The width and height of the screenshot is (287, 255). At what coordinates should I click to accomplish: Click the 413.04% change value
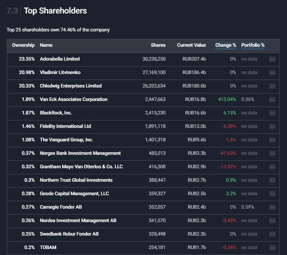pyautogui.click(x=227, y=99)
